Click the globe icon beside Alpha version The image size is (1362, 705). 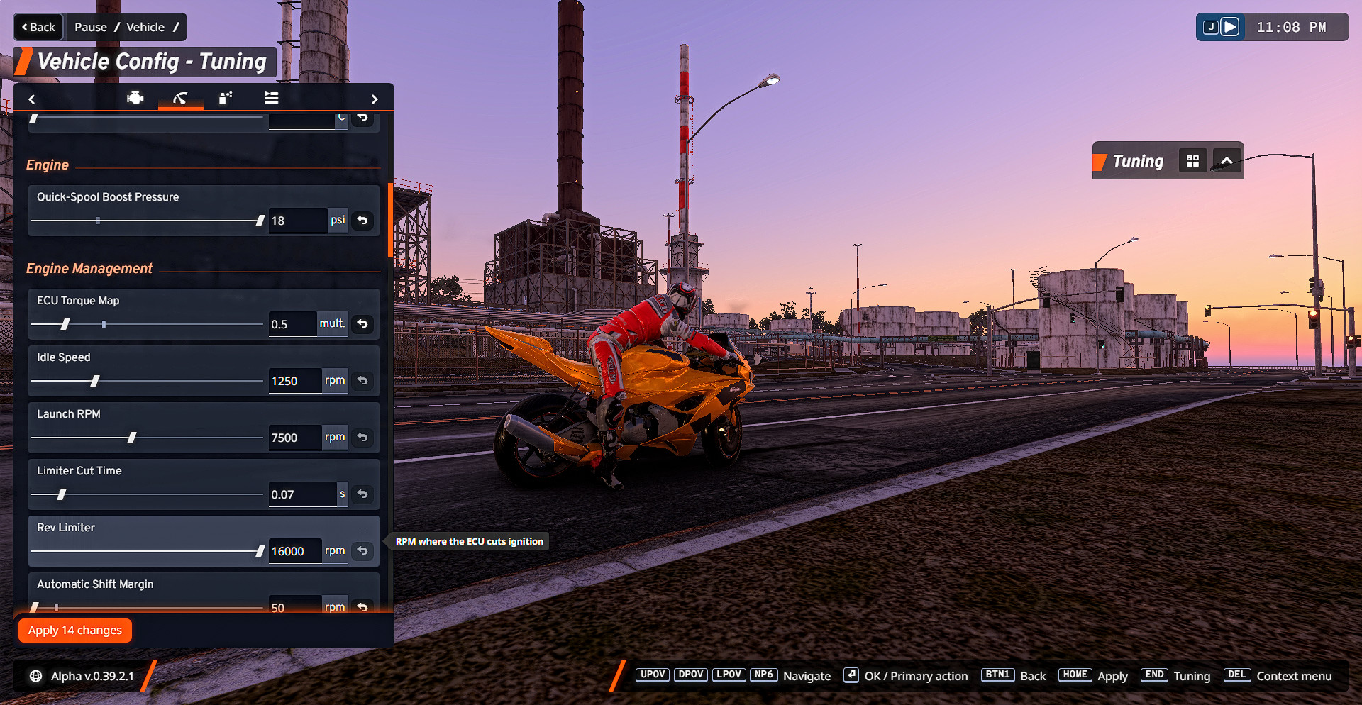[35, 676]
